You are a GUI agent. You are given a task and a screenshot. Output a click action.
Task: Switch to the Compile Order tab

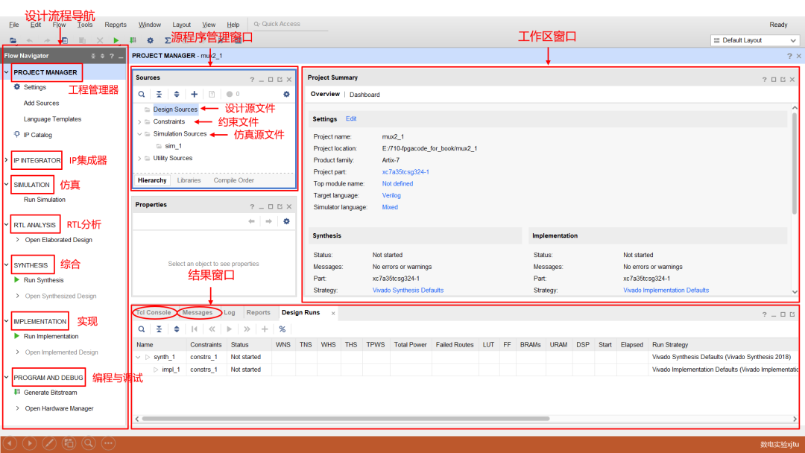pos(233,180)
